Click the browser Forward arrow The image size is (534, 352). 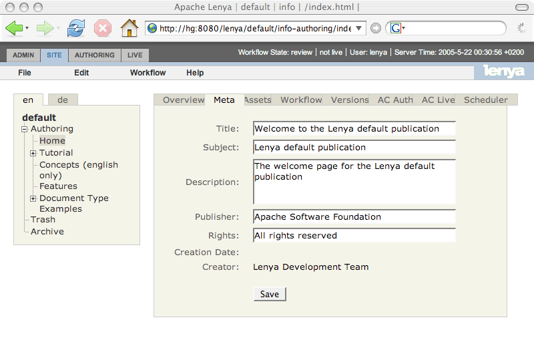(45, 28)
